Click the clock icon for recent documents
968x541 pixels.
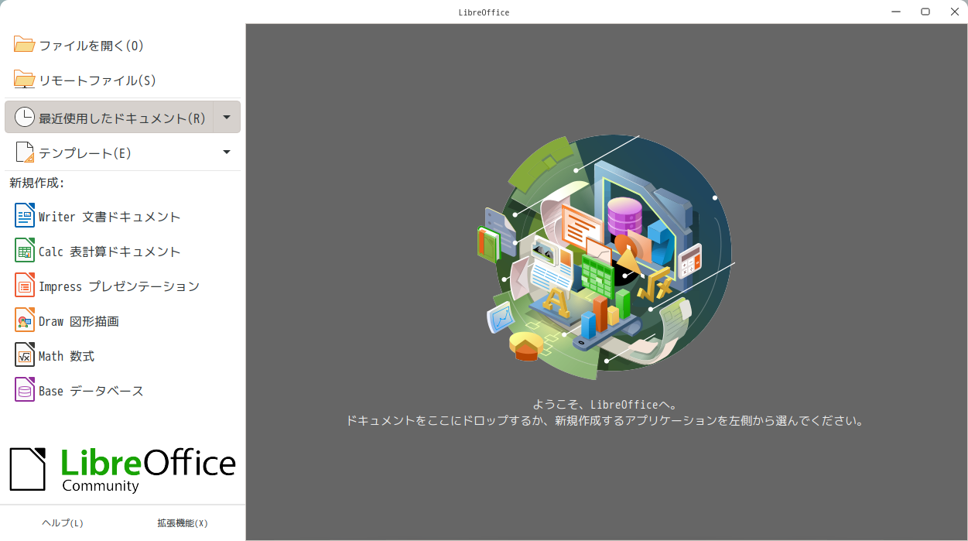pos(25,117)
